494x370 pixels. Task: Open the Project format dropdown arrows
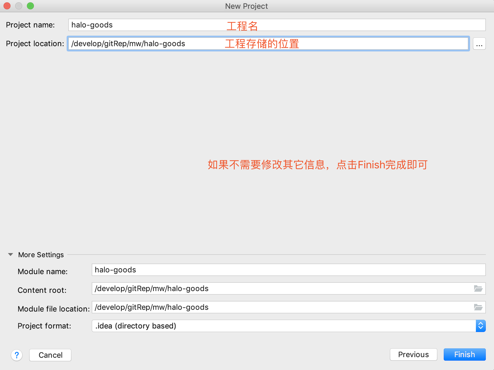coord(481,326)
